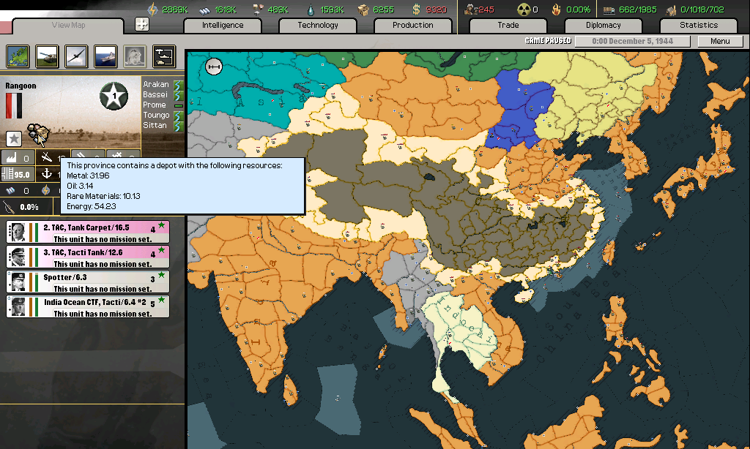Click the resource depot crates icon
The width and height of the screenshot is (750, 449).
coord(37,134)
